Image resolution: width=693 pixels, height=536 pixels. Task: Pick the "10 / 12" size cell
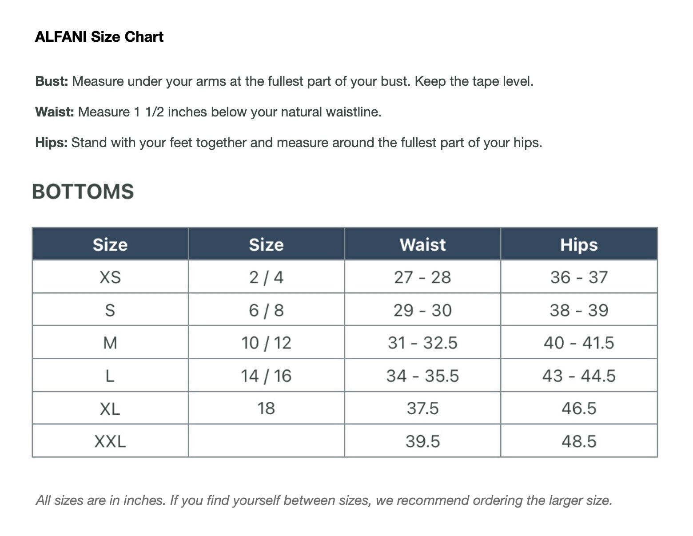click(266, 343)
